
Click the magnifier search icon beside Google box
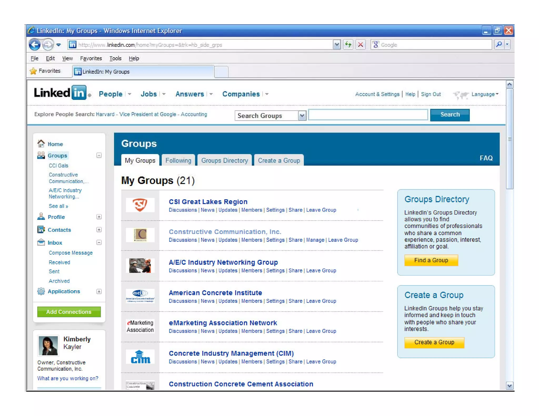pyautogui.click(x=498, y=45)
